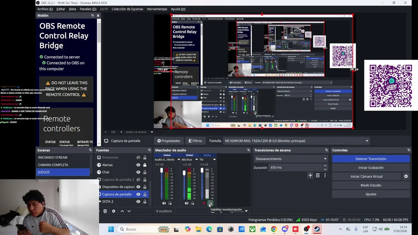Open source properties gear in Fuentes toolbar

(114, 211)
